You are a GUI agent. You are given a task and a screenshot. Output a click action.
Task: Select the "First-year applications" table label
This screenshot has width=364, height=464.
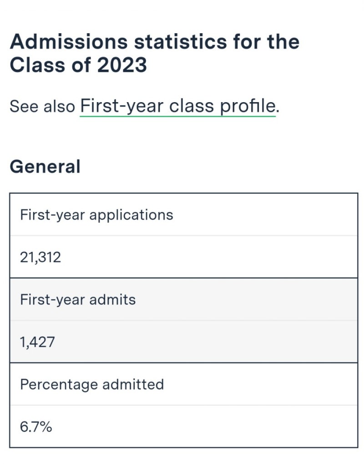click(x=96, y=215)
